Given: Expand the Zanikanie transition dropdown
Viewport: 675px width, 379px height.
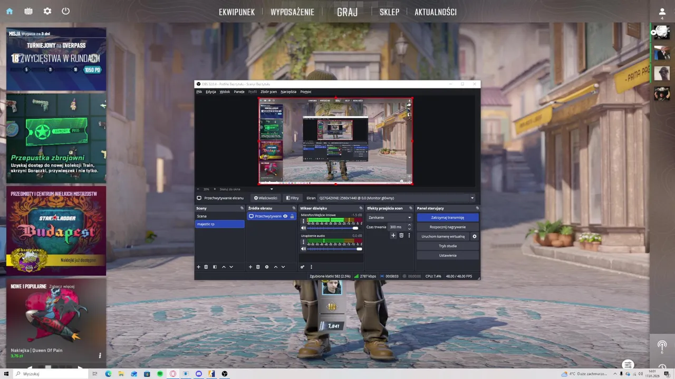Looking at the screenshot, I should (x=390, y=217).
